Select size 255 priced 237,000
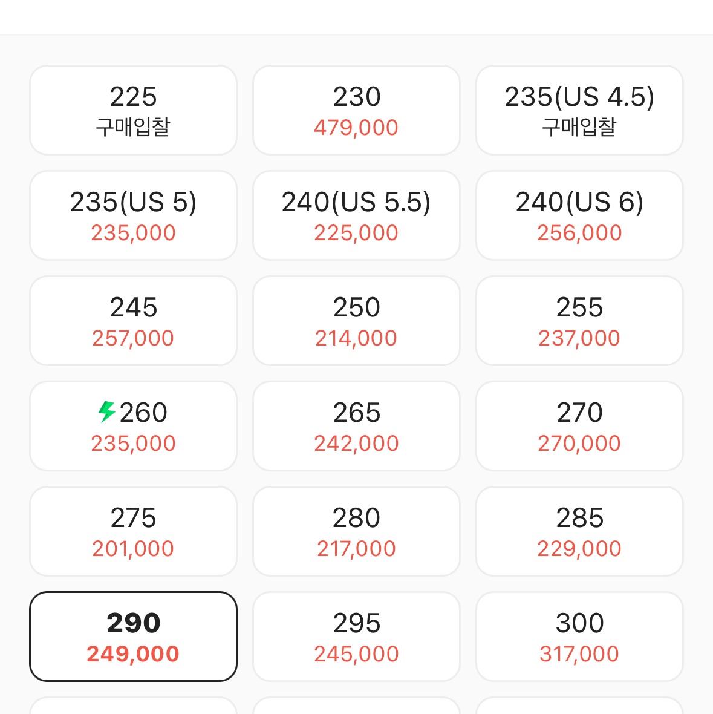Viewport: 713px width, 714px height. coord(579,321)
